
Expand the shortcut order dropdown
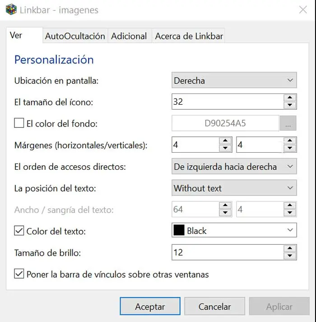pos(234,167)
